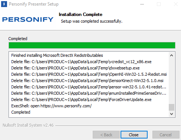Screen dimensions: 181x140
Task: Click the scrollbar thumb in install log
Action: coord(171,107)
